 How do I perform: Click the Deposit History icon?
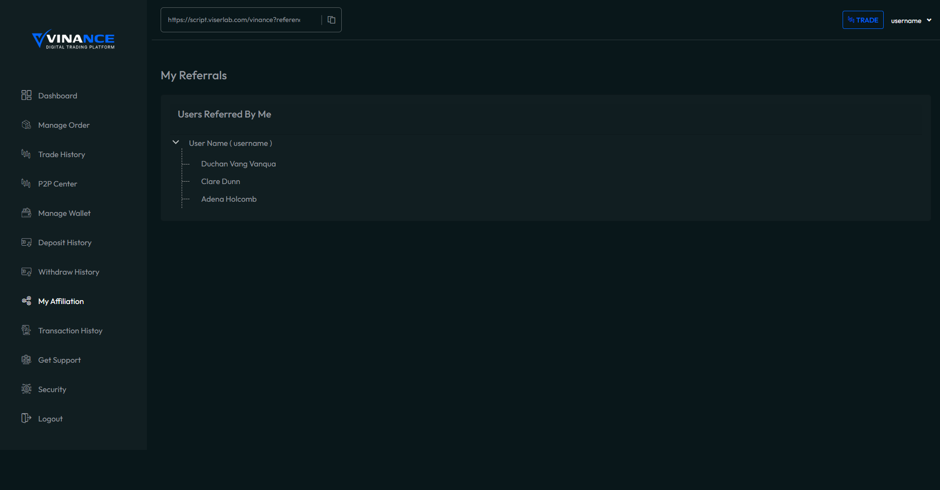click(26, 242)
